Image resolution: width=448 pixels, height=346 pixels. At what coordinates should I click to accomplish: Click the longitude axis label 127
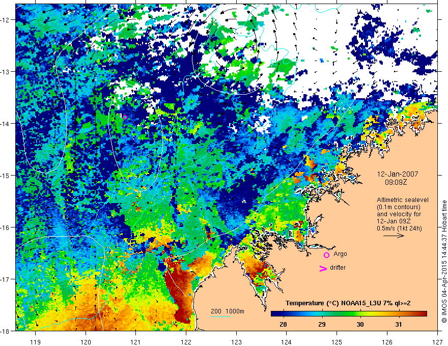click(437, 342)
